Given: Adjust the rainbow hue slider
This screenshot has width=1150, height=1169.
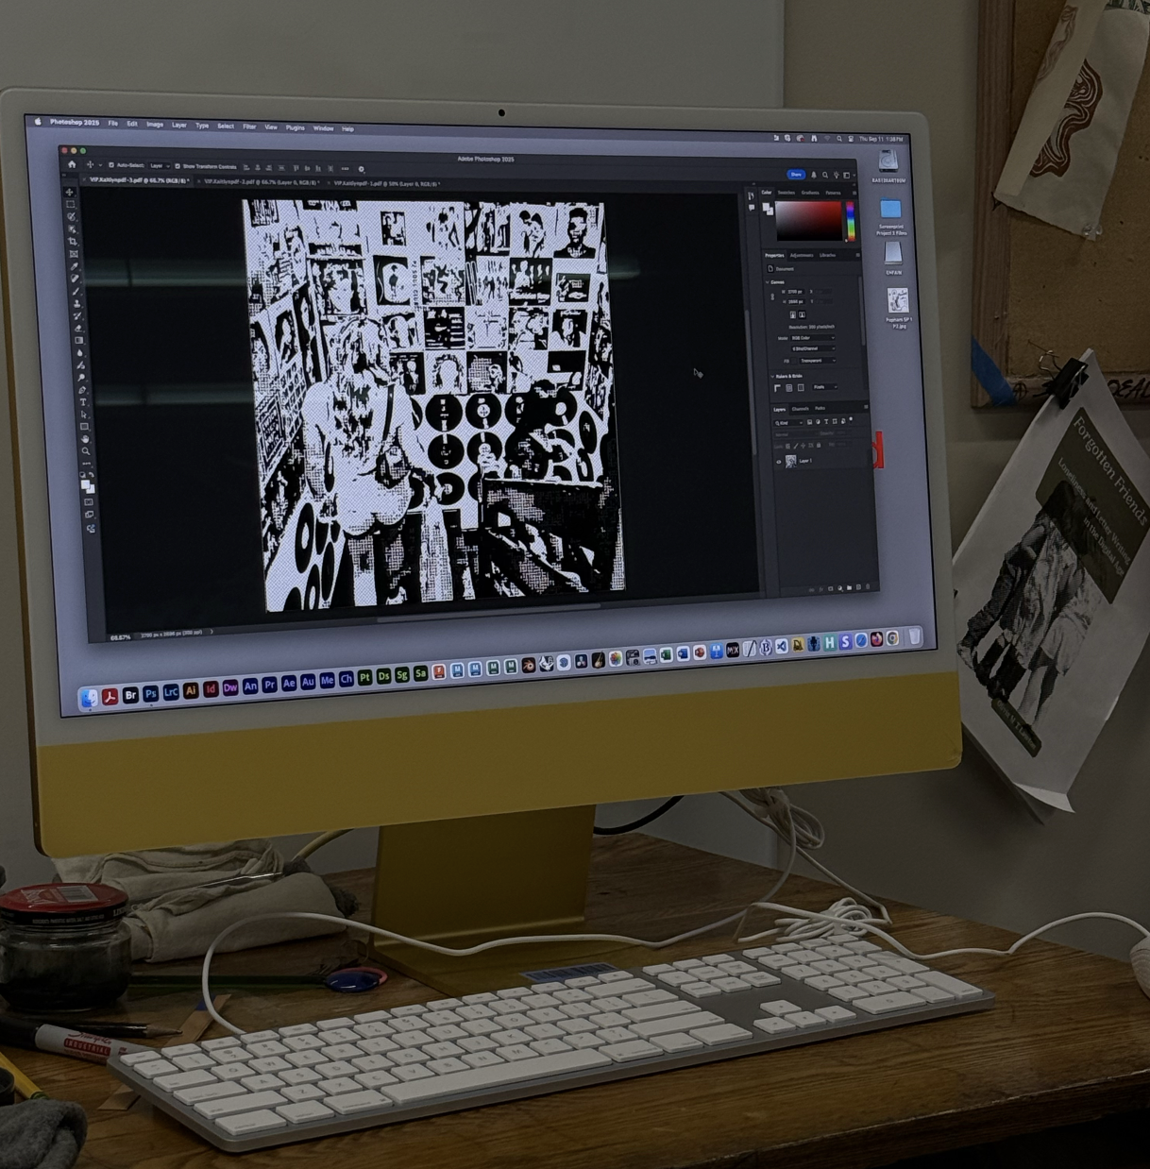Looking at the screenshot, I should (851, 221).
